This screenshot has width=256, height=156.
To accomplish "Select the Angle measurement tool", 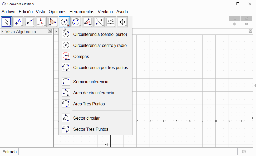I will coord(87,22).
